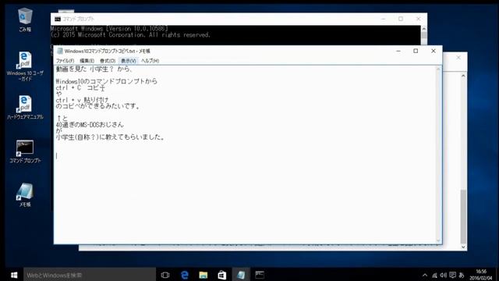Minimize the Notepad window
Image resolution: width=499 pixels, height=281 pixels.
(398, 51)
